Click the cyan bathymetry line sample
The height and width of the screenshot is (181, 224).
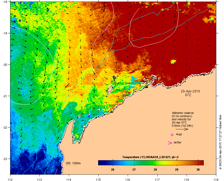pyautogui.click(x=71, y=166)
